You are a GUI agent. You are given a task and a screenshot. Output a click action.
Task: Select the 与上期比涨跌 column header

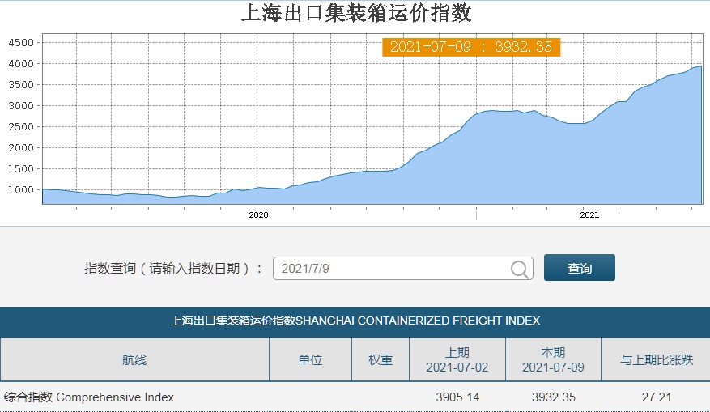[657, 359]
